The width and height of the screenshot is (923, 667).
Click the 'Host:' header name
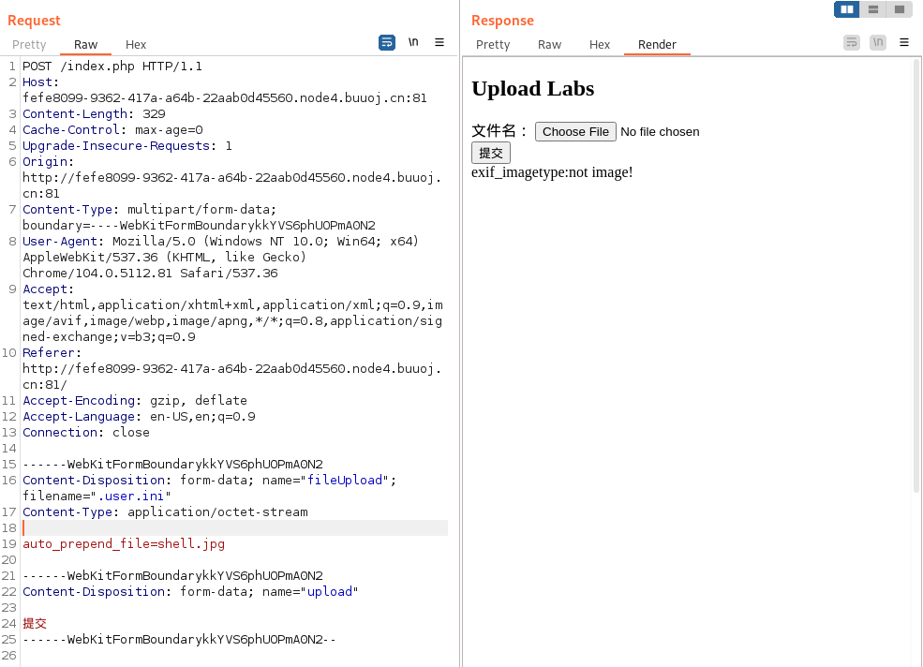40,82
